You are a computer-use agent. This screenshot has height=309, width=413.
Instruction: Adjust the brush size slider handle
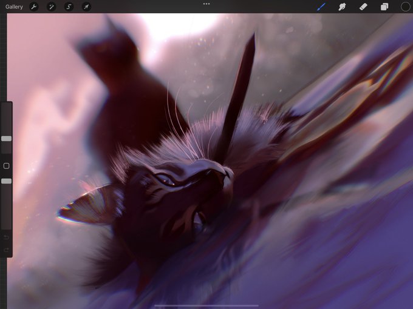pos(6,139)
